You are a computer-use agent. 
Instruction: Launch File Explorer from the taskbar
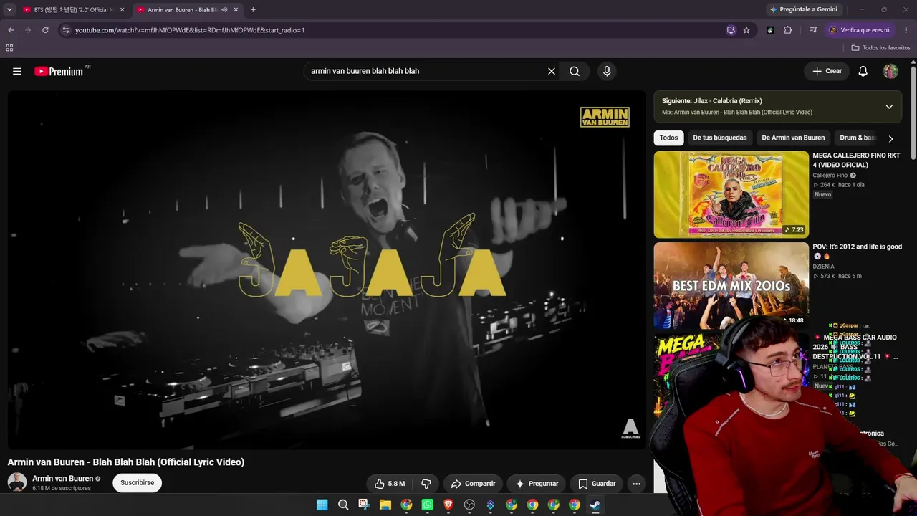pos(385,505)
